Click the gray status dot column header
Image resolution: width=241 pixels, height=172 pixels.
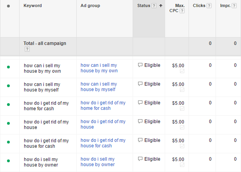click(x=9, y=6)
